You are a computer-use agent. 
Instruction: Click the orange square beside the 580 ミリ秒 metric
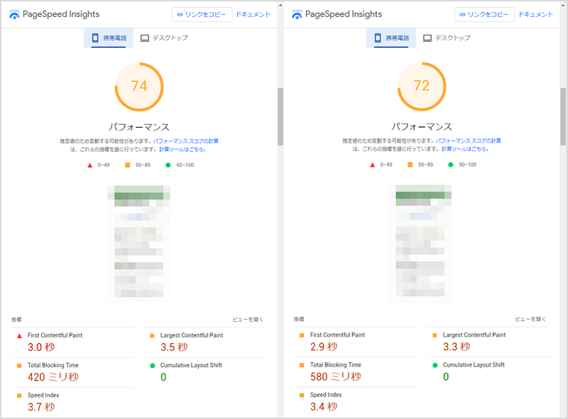pyautogui.click(x=301, y=366)
